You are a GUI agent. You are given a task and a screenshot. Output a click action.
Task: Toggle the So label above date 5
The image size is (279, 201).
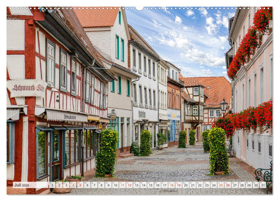78,183
